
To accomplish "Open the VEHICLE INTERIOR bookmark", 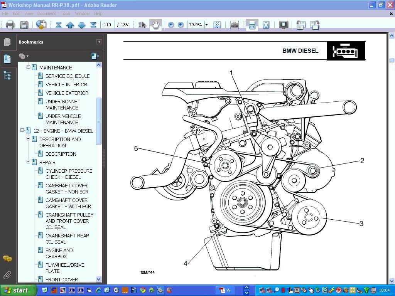I will click(66, 84).
